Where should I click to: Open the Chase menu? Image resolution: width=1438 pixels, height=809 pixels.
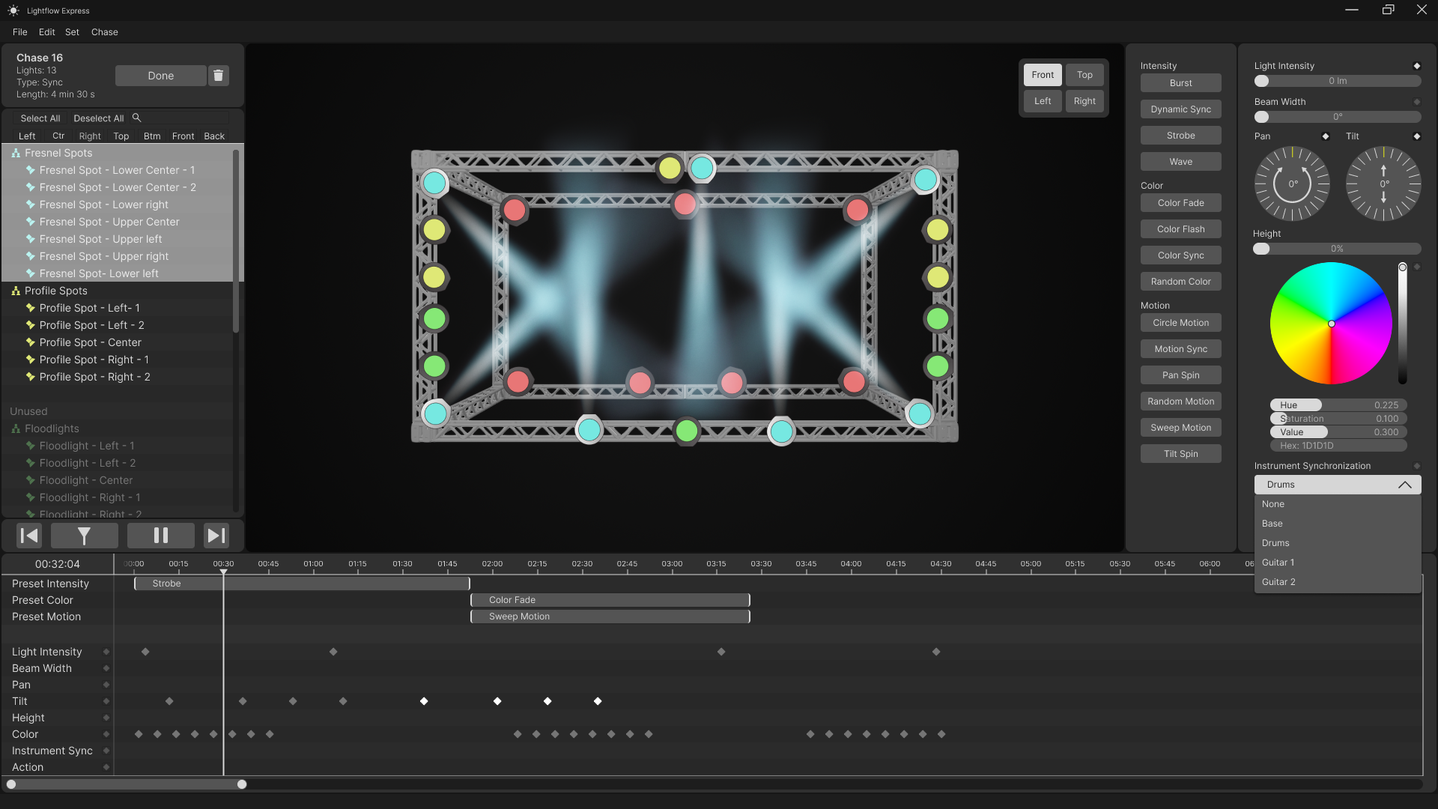coord(105,32)
